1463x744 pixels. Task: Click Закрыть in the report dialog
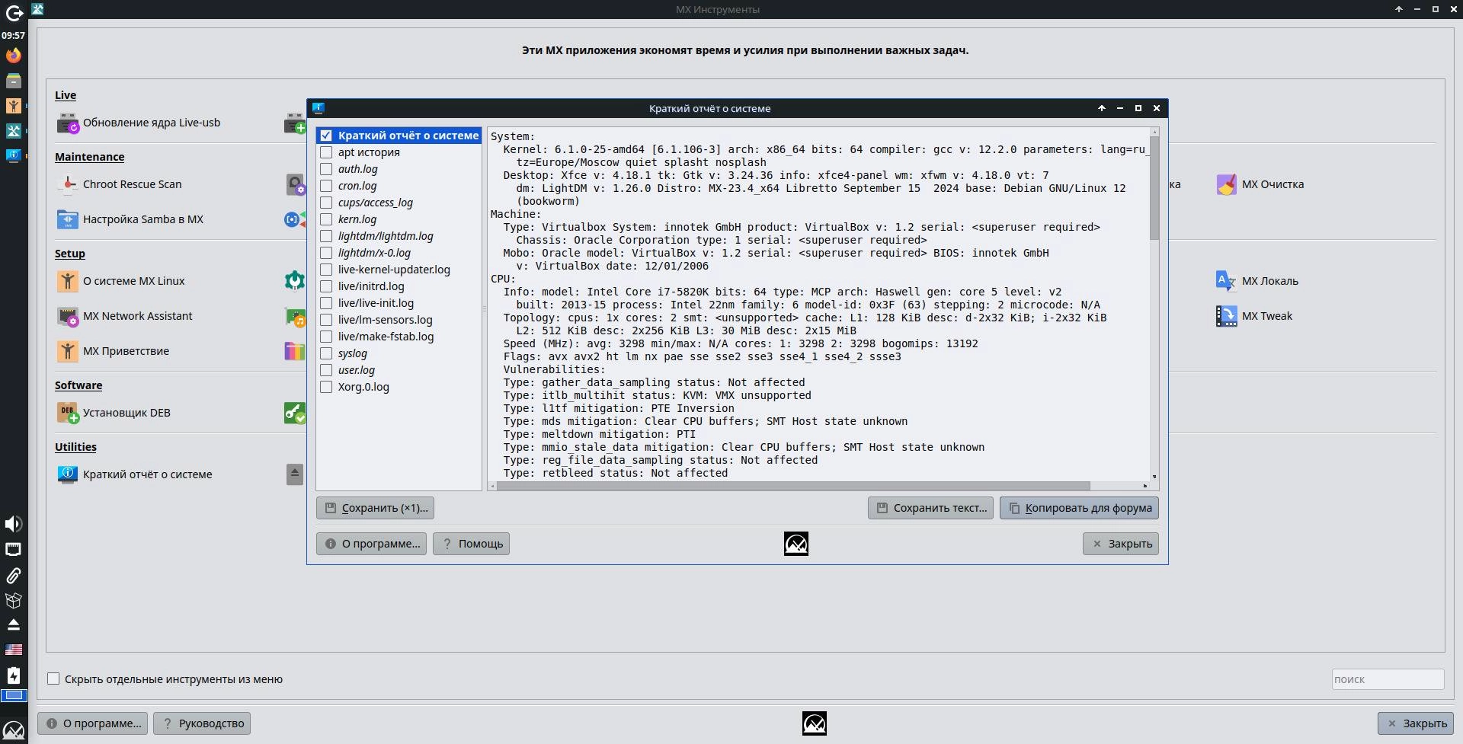pyautogui.click(x=1121, y=544)
